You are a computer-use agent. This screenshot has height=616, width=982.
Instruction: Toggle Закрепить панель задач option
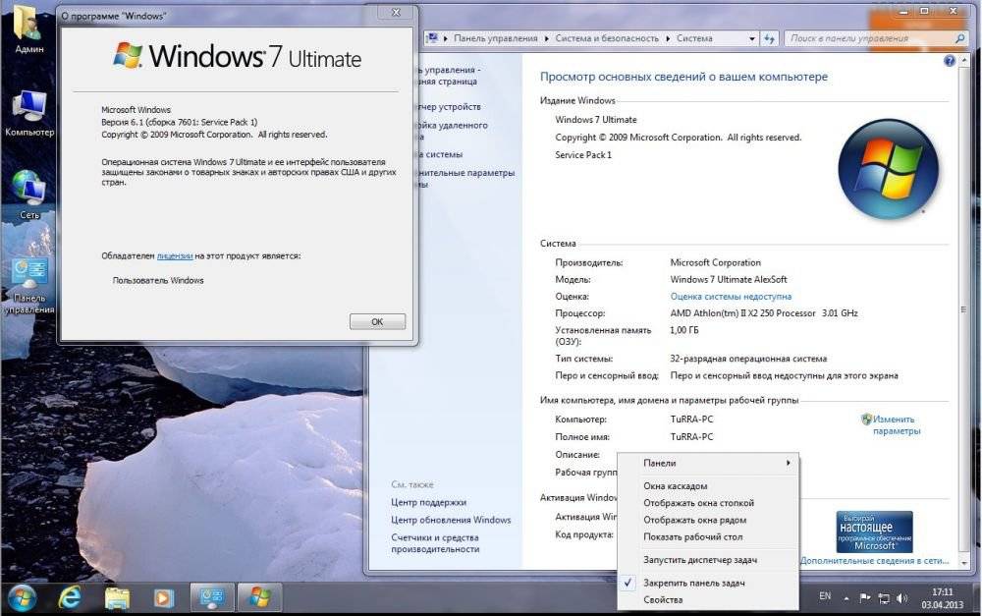click(708, 583)
